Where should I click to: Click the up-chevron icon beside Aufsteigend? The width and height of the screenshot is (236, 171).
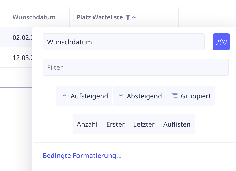click(65, 96)
